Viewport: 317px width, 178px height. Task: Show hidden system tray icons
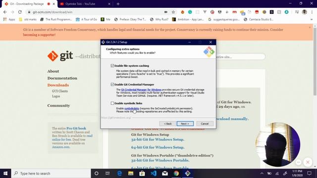(262, 174)
